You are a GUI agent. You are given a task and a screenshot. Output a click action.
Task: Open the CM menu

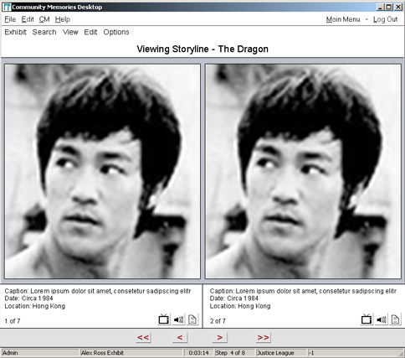44,19
